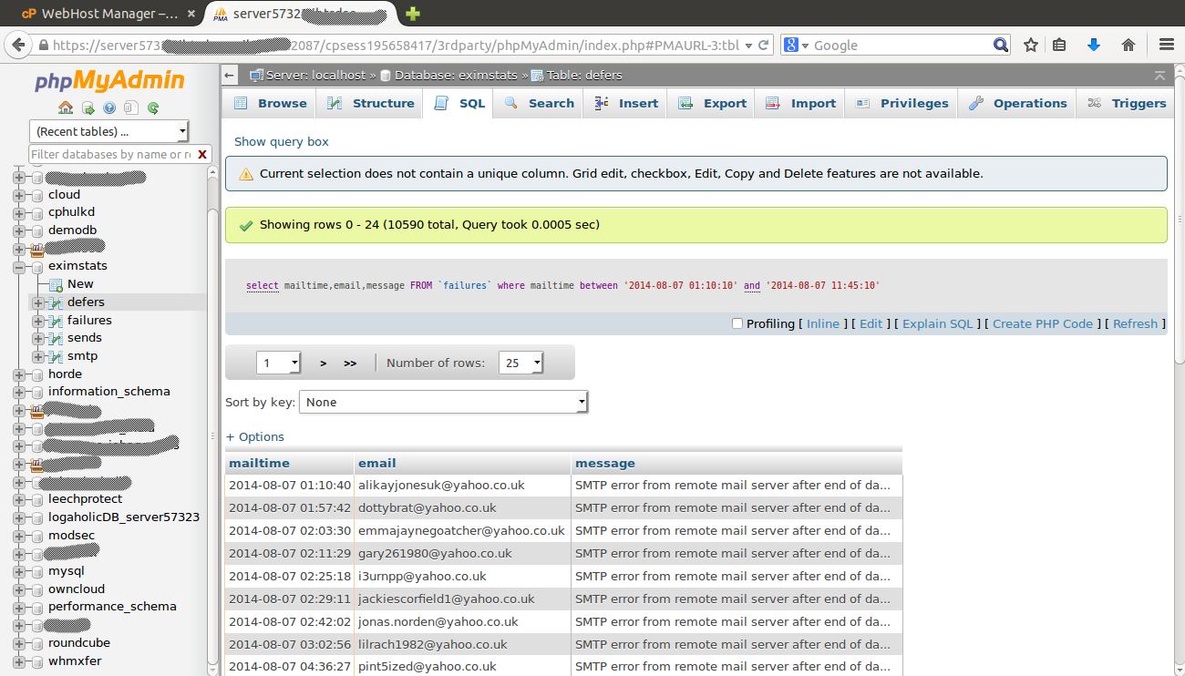Open the Search tab
This screenshot has width=1185, height=676.
coord(539,103)
